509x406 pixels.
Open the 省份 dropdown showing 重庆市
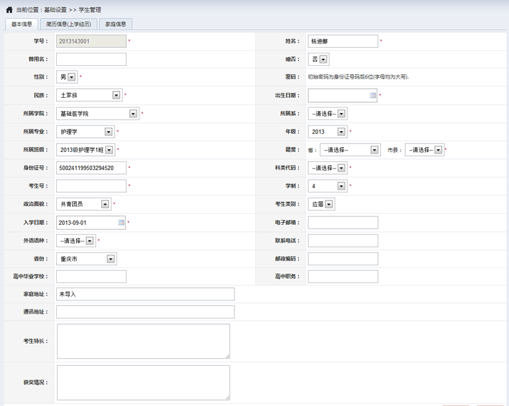[110, 259]
